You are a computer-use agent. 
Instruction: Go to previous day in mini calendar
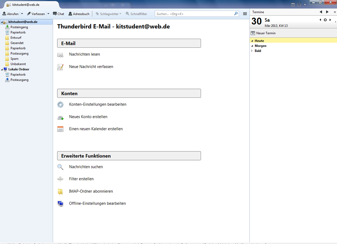320,20
